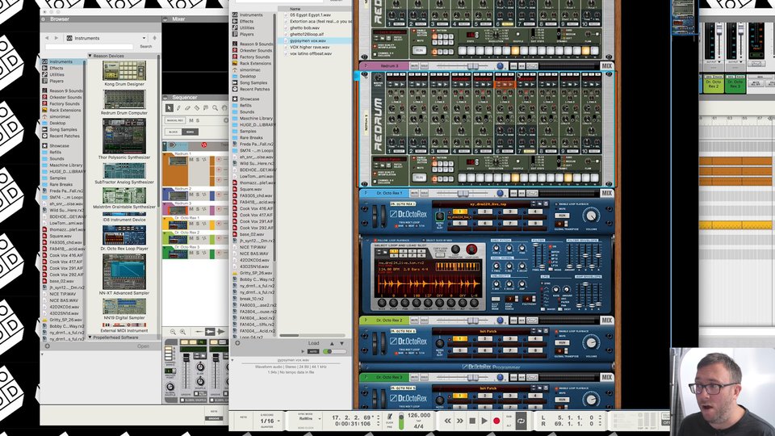Select Thor Polysonic Synthesizer device thumbnail
The height and width of the screenshot is (436, 775).
(124, 137)
